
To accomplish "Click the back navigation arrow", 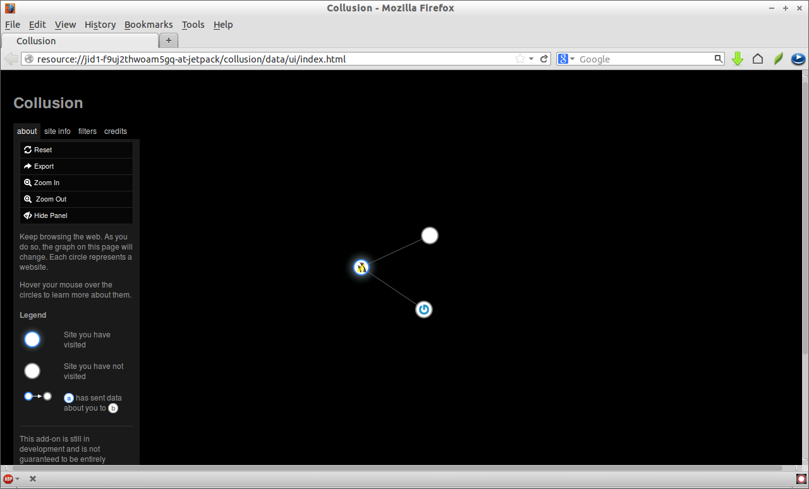I will pyautogui.click(x=11, y=59).
